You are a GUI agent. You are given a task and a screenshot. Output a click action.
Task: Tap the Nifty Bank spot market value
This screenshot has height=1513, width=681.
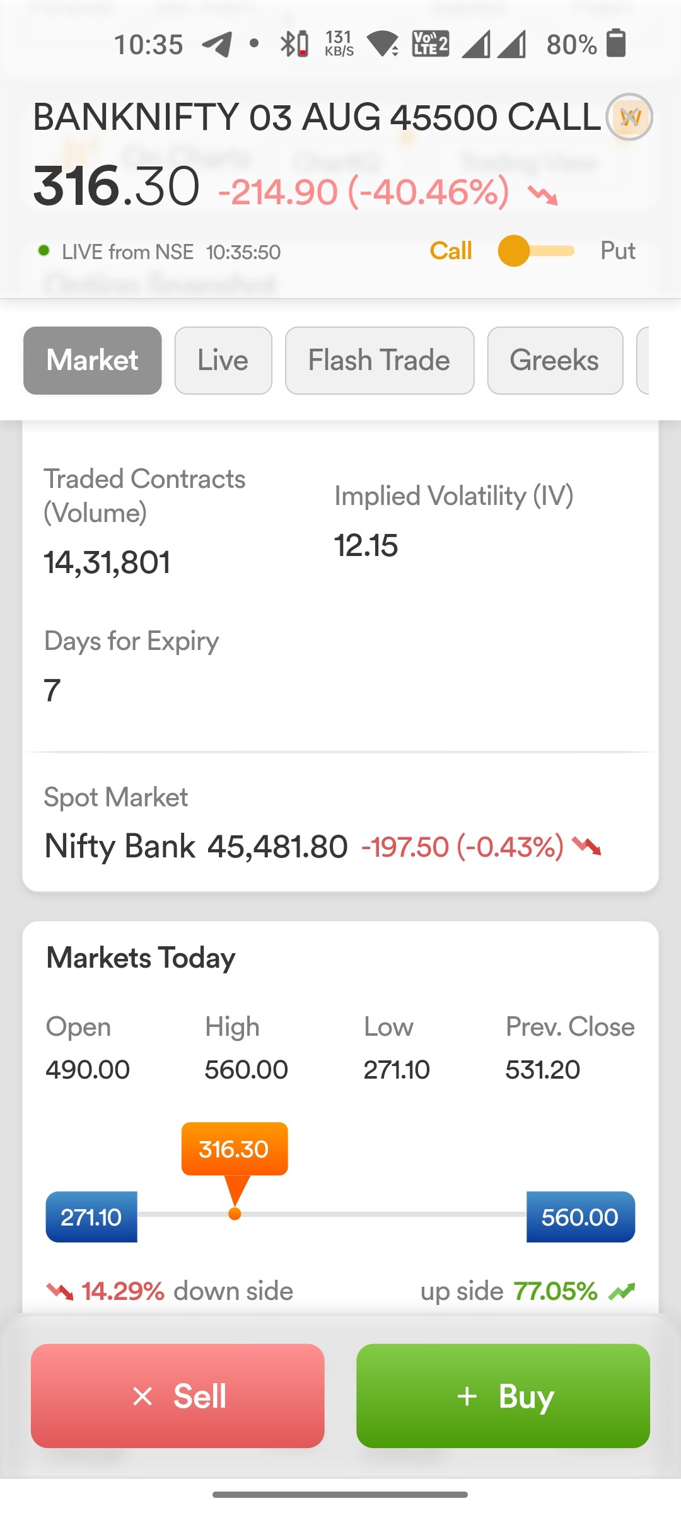[277, 846]
